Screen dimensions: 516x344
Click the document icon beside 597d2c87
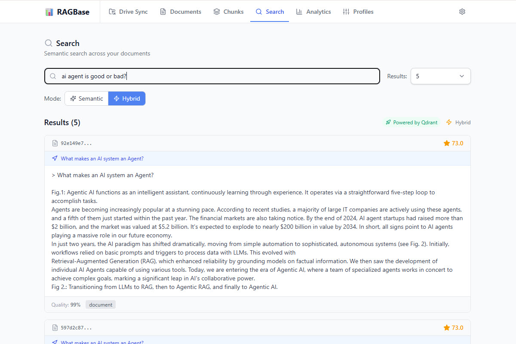point(55,328)
